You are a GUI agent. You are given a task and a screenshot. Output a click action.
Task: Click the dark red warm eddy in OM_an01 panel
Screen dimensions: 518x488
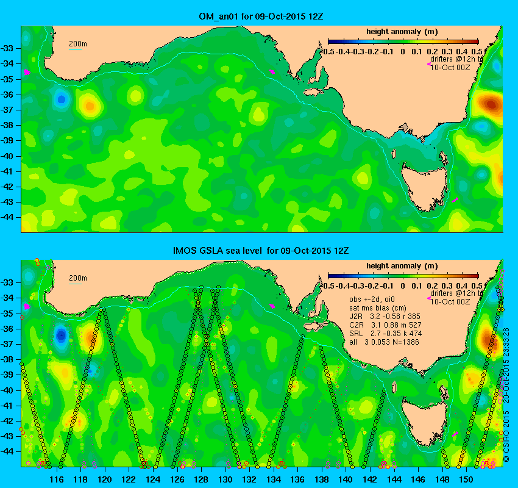pyautogui.click(x=491, y=104)
